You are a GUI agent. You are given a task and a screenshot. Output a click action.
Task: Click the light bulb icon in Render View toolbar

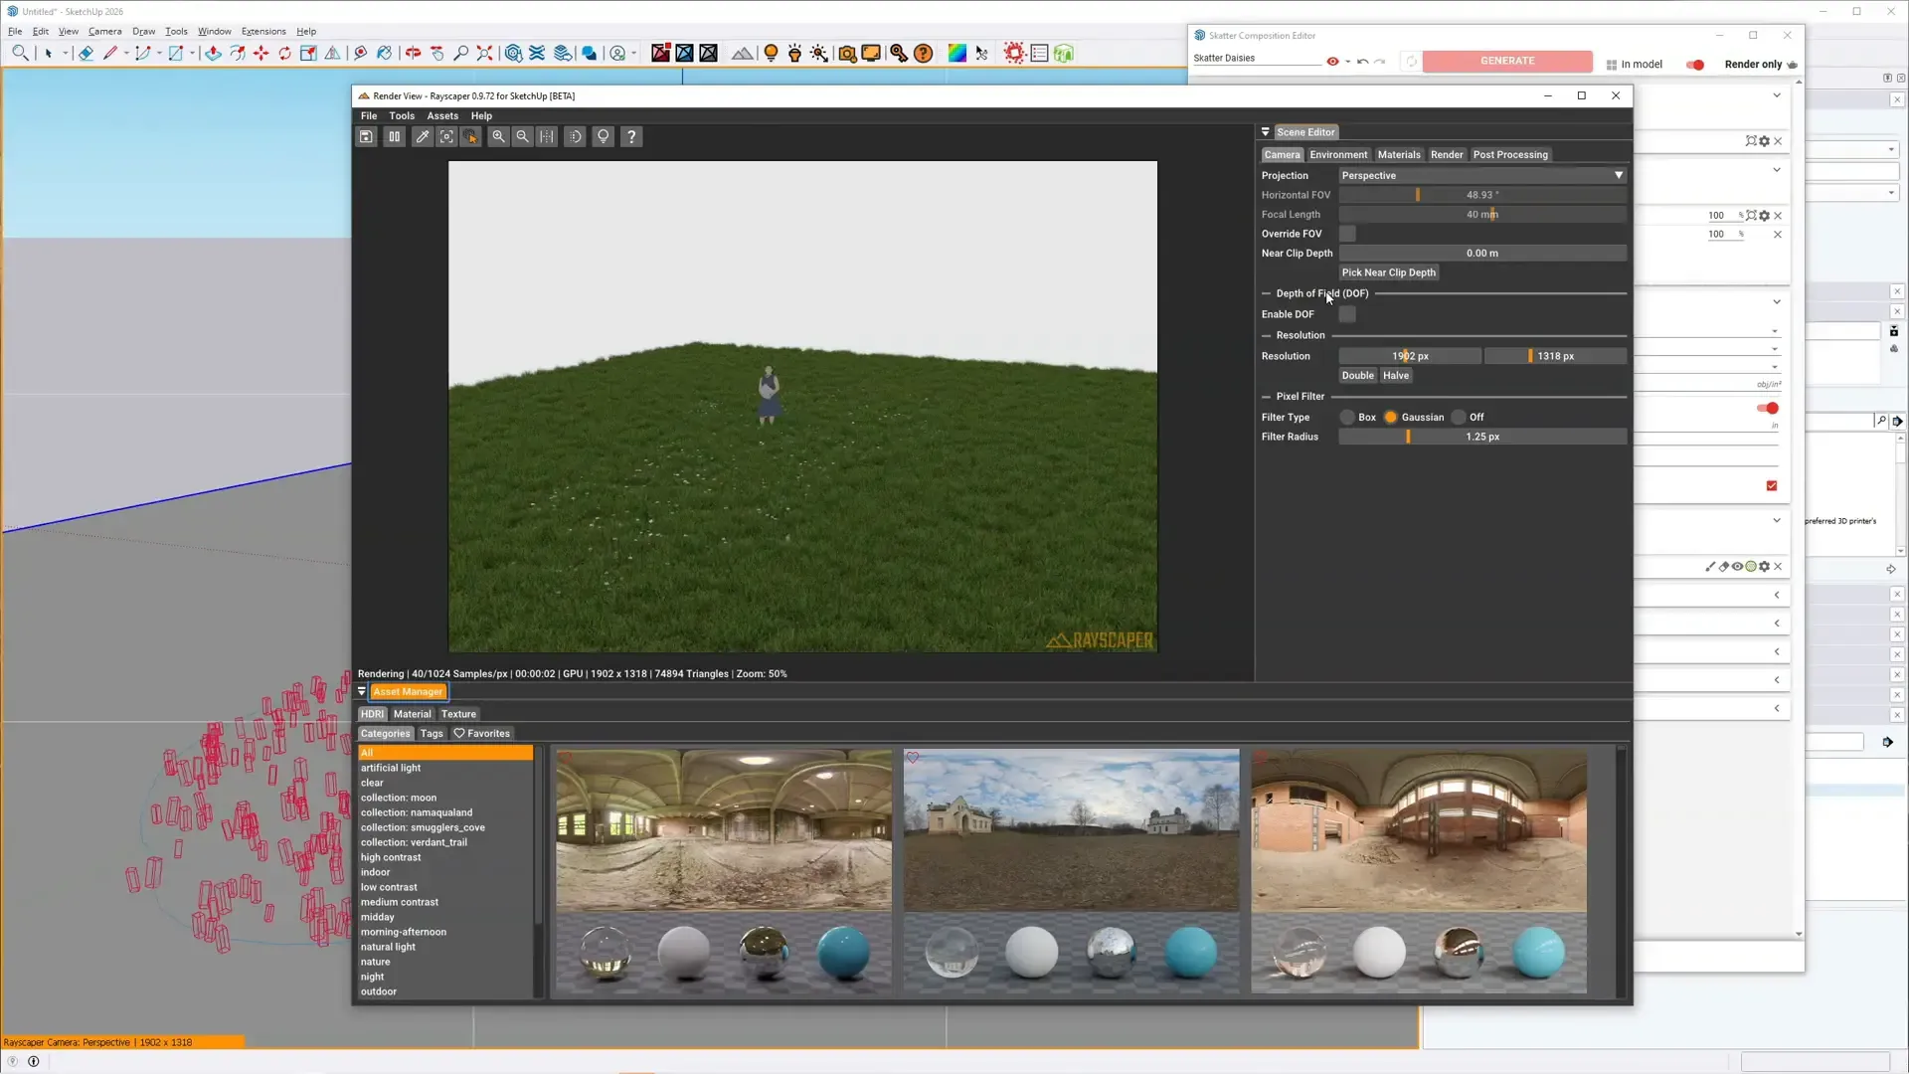tap(604, 137)
